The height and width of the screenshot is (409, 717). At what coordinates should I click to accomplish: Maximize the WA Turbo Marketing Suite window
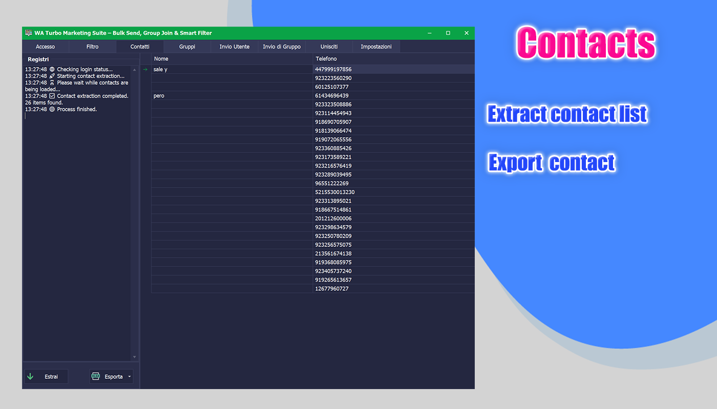(x=448, y=33)
